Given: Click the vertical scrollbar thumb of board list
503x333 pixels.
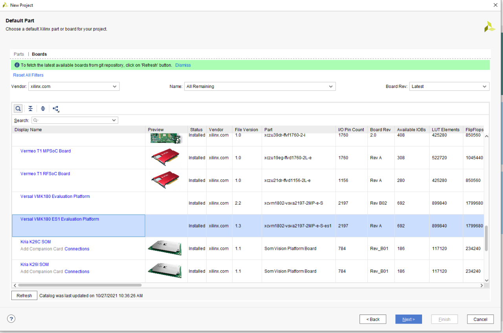Looking at the screenshot, I should pyautogui.click(x=486, y=238).
